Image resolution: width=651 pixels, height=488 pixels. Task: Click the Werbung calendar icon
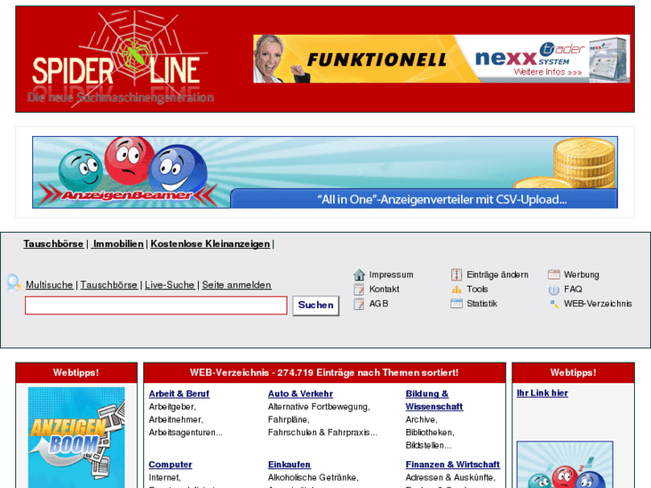(554, 275)
